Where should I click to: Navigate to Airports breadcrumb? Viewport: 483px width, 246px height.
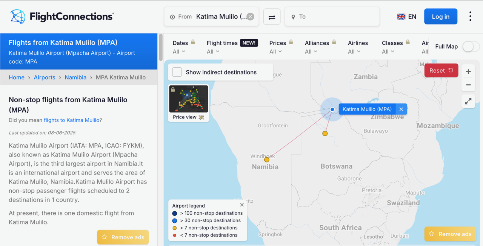click(x=45, y=77)
